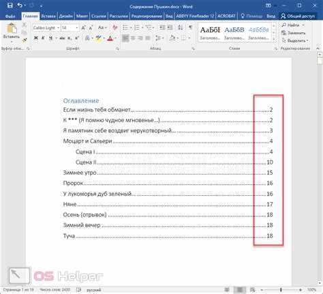Switch to the Read Mode view
The image size is (323, 294).
click(227, 290)
